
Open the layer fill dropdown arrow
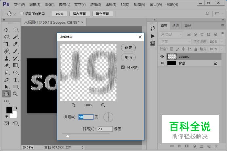(x=222, y=49)
